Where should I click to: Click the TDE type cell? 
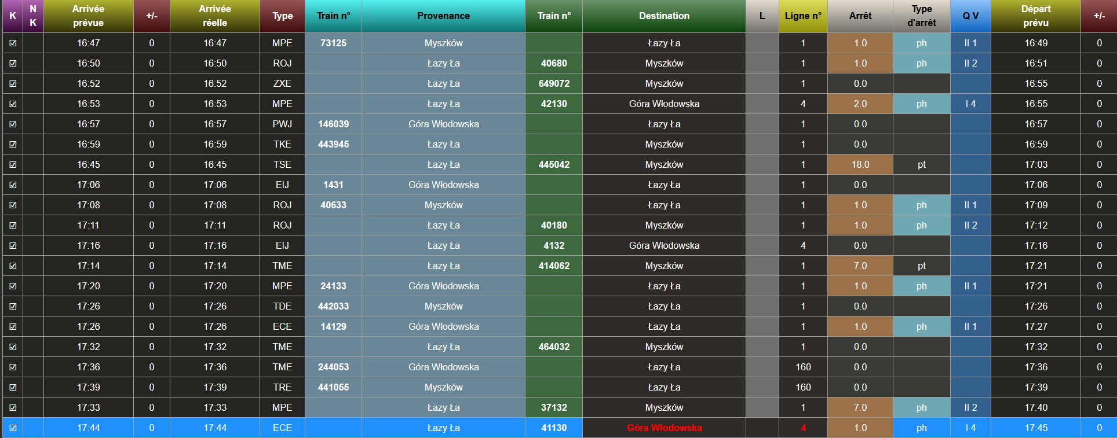click(x=283, y=307)
